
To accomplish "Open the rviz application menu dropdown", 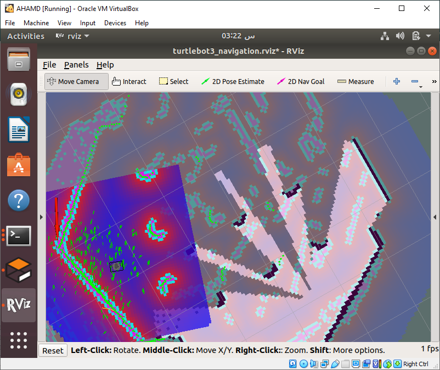I will 72,36.
